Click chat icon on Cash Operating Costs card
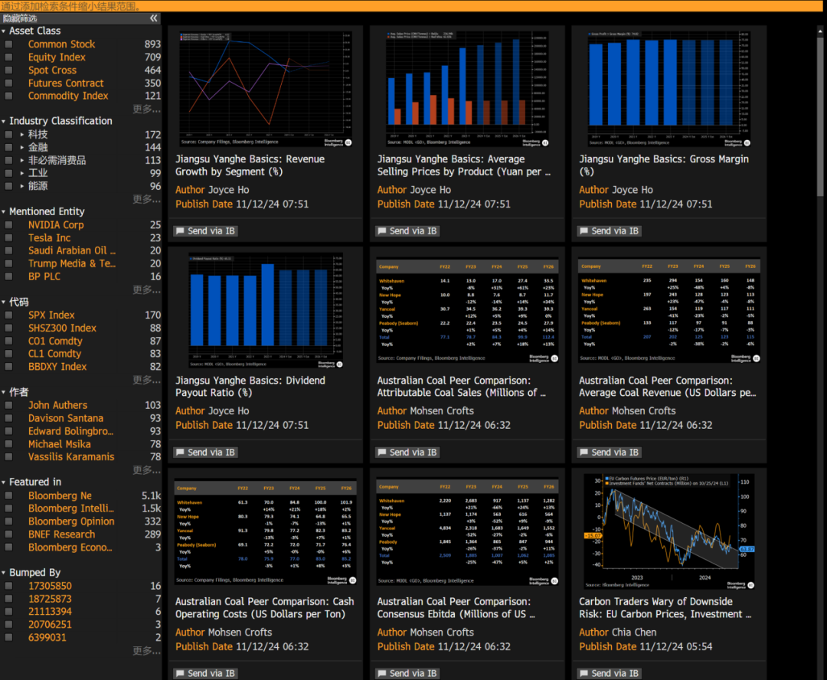 (180, 674)
